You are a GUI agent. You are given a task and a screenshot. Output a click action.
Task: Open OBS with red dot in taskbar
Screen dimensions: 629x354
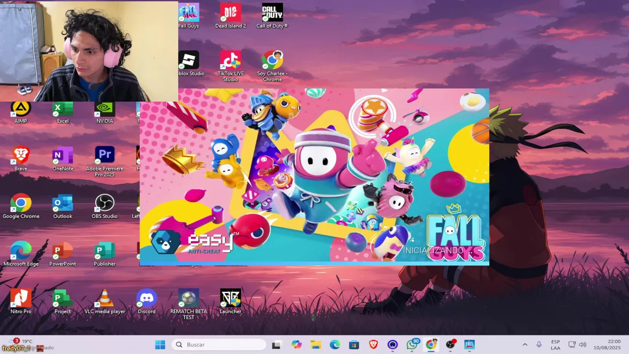point(451,345)
